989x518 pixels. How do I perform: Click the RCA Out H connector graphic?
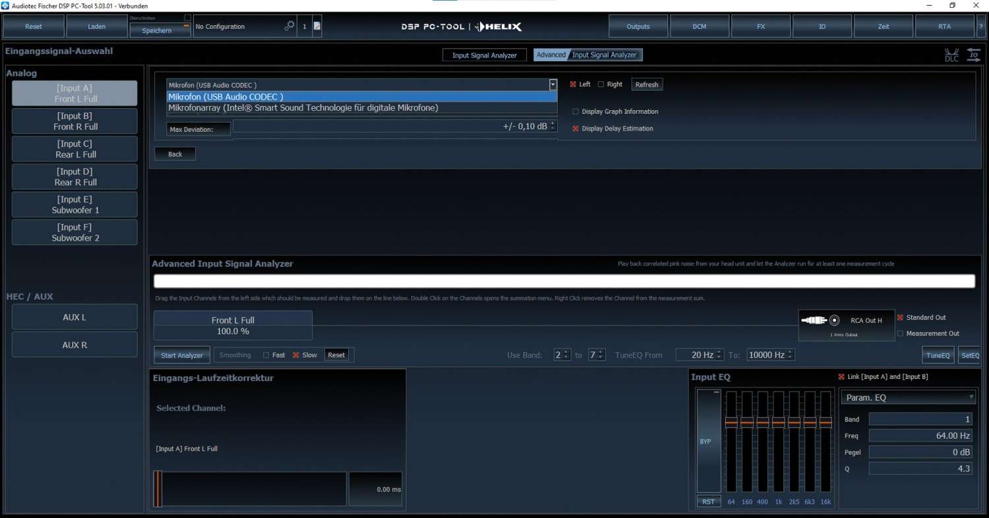coord(847,325)
